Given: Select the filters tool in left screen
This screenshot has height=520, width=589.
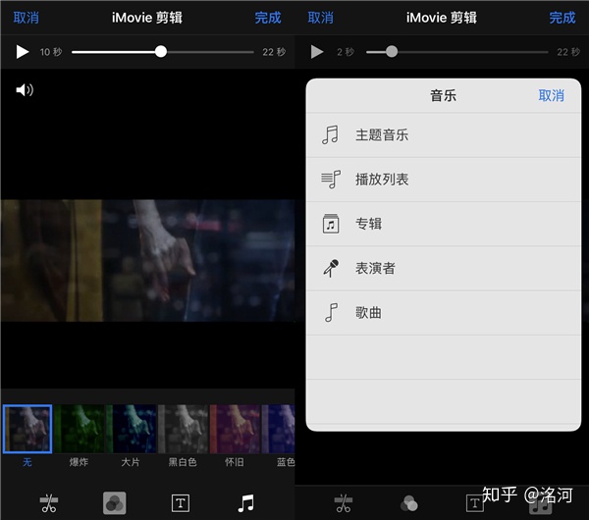Looking at the screenshot, I should click(114, 503).
